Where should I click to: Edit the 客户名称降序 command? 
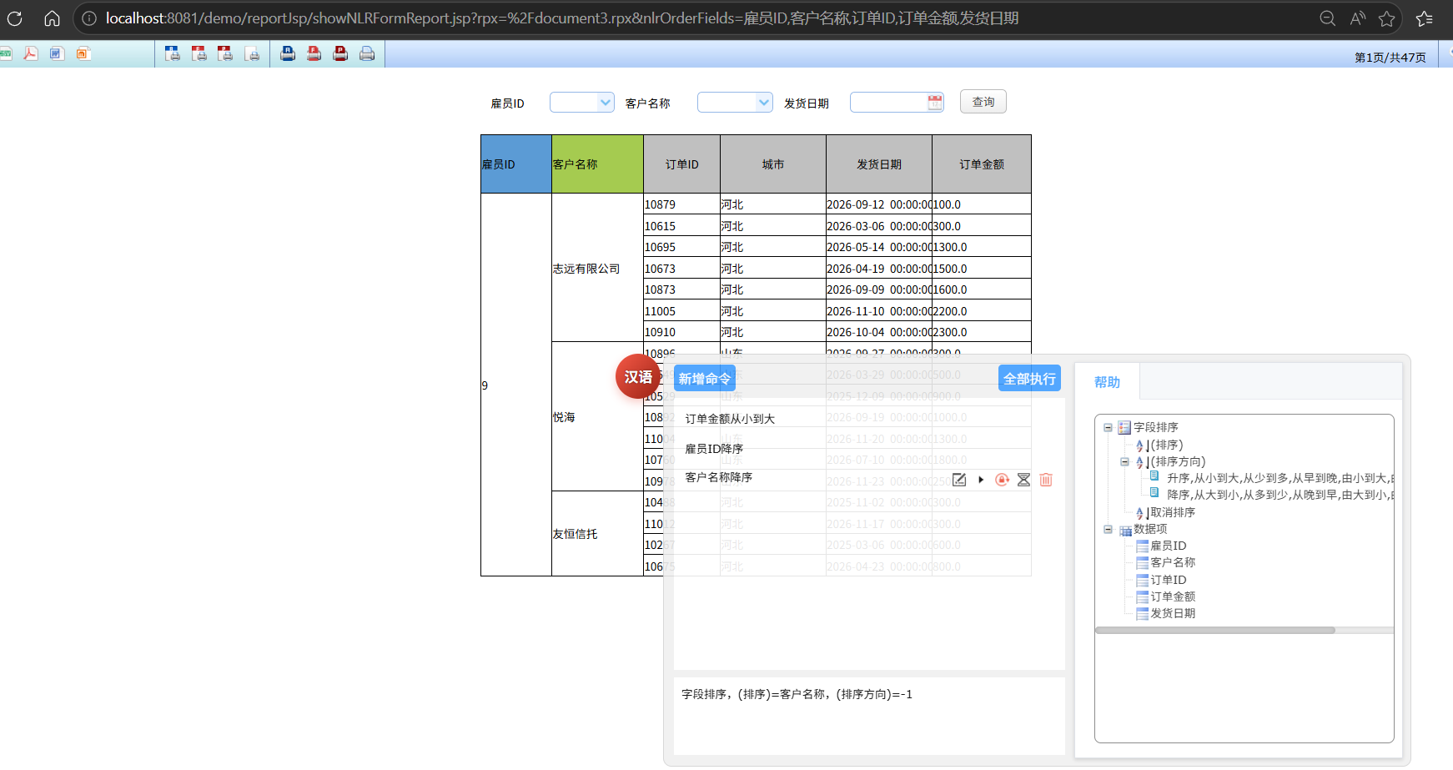tap(959, 480)
